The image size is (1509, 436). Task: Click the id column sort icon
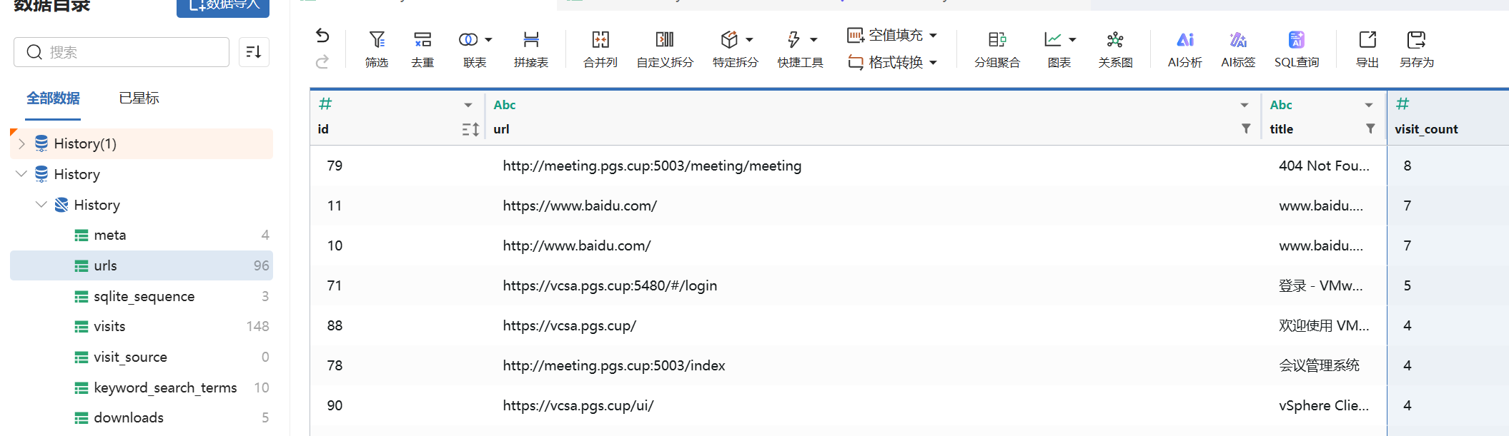click(x=470, y=129)
